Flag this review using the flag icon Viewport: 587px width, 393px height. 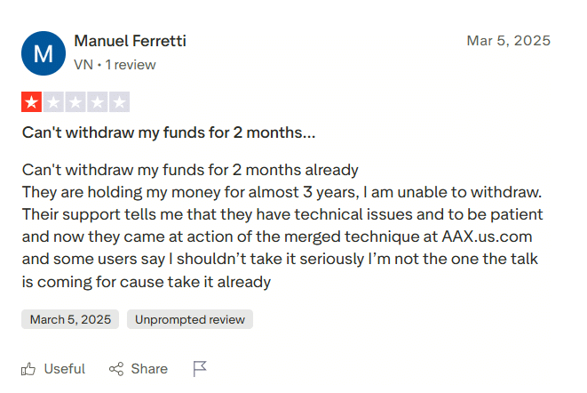(x=200, y=368)
